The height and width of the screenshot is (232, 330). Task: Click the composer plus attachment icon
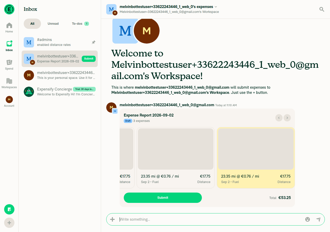click(x=112, y=219)
